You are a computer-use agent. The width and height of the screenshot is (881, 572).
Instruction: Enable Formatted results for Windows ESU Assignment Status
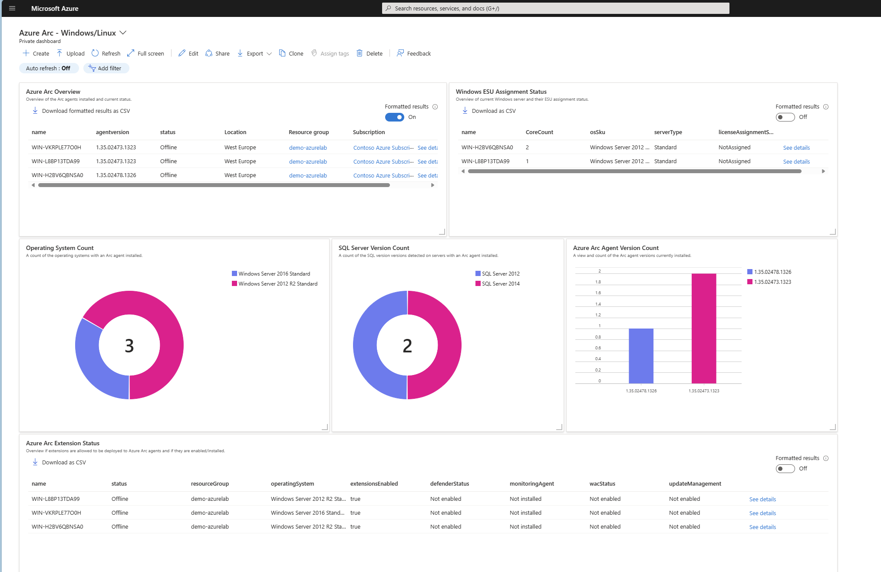coord(785,117)
